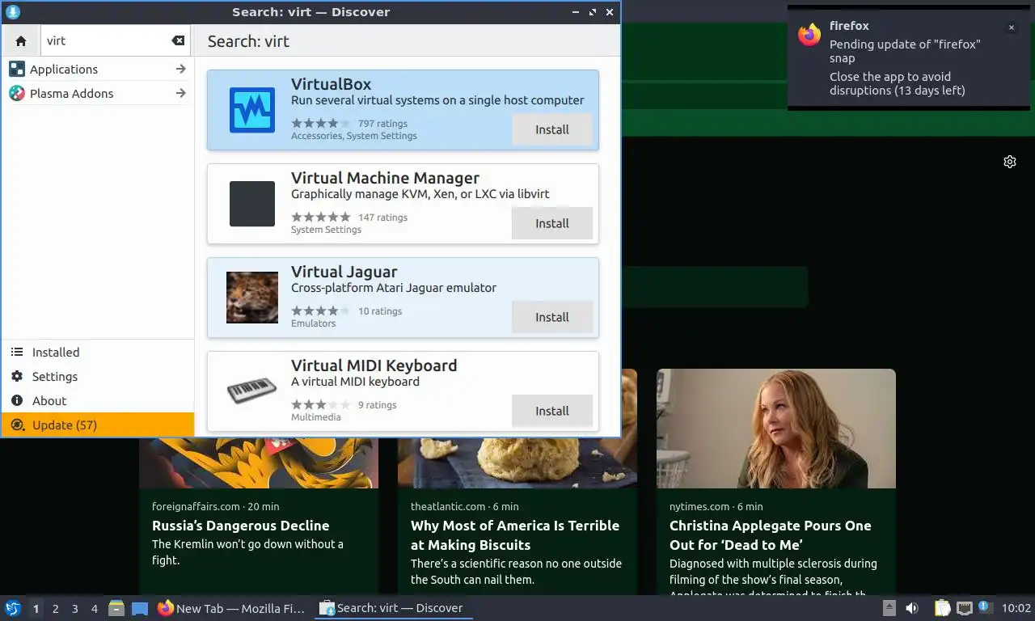Image resolution: width=1035 pixels, height=621 pixels.
Task: Open Update (57) page
Action: click(x=98, y=425)
